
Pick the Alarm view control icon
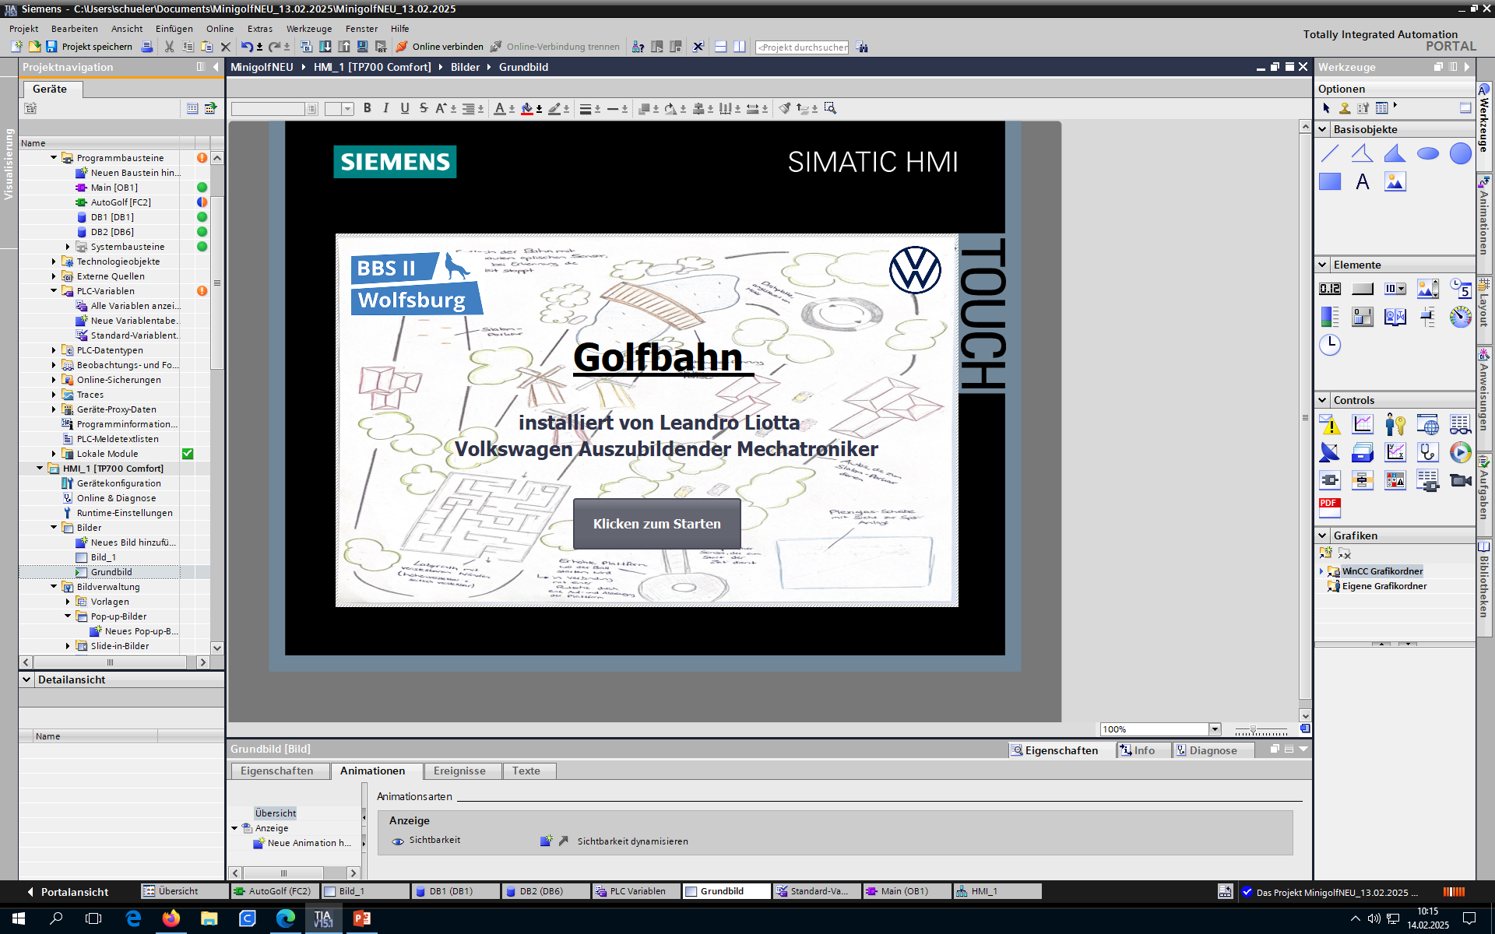tap(1330, 425)
